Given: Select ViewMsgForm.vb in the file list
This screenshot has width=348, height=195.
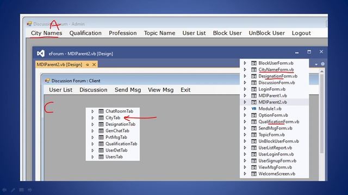Looking at the screenshot, I should pyautogui.click(x=275, y=167).
